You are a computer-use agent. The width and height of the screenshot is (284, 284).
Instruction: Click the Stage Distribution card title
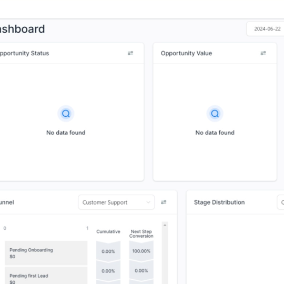(219, 202)
